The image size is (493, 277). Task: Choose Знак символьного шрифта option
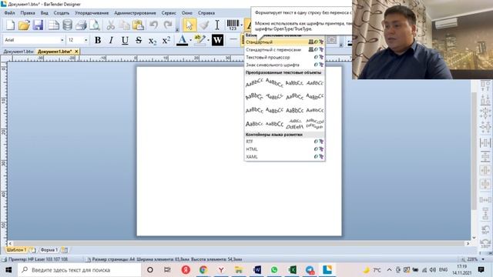(284, 65)
